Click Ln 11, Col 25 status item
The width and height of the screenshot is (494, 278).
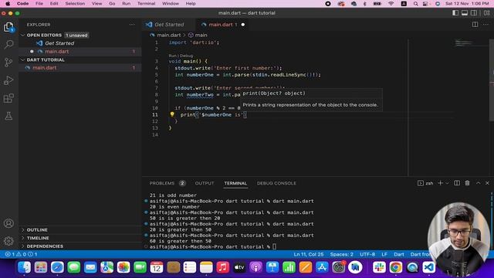pyautogui.click(x=309, y=254)
